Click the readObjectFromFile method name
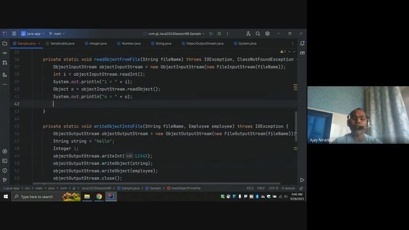The image size is (409, 230). coord(117,59)
